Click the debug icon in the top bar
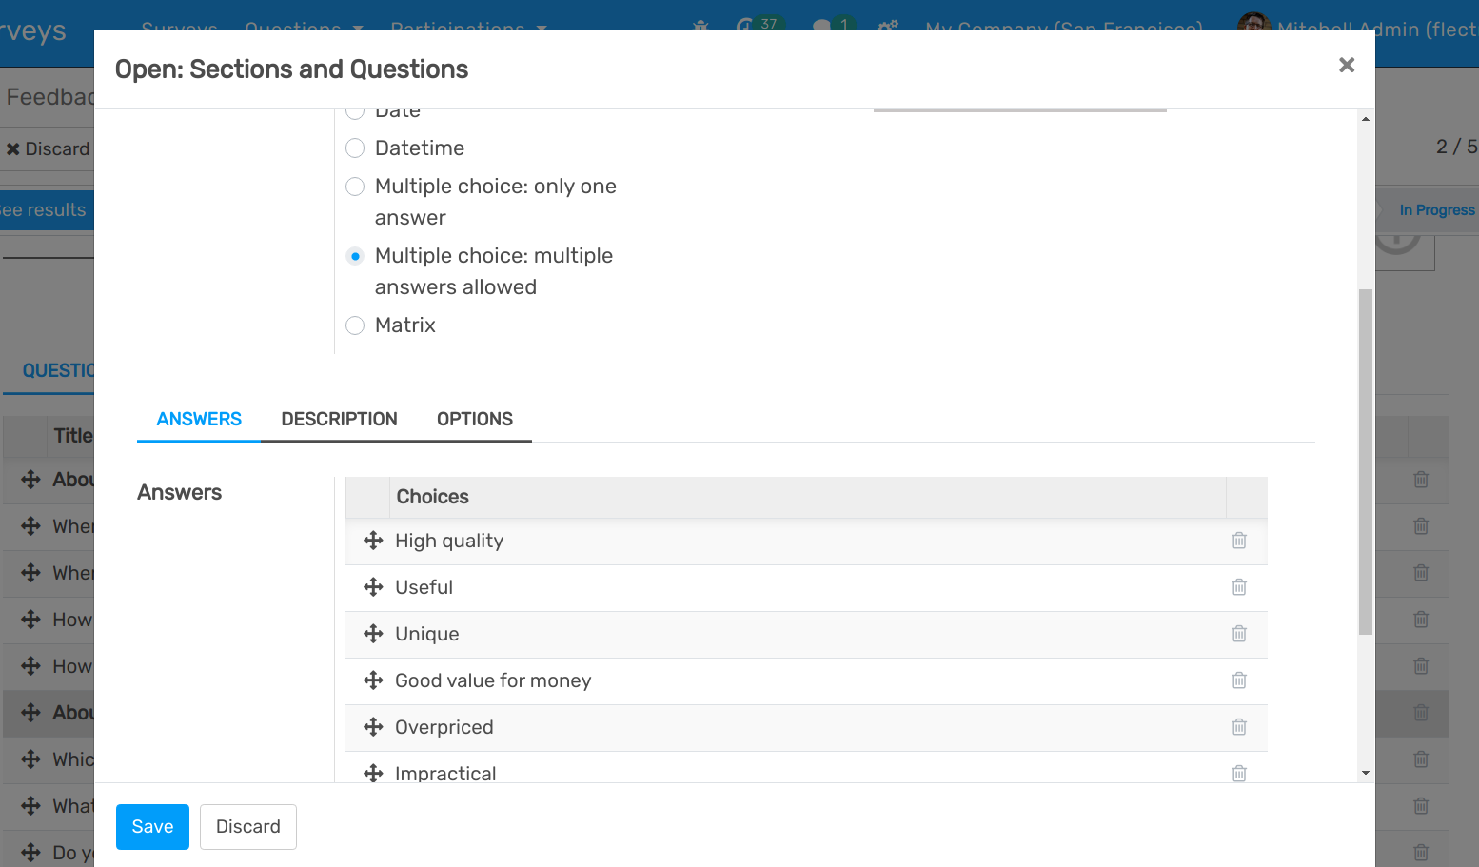Screen dimensions: 1479x867 pyautogui.click(x=700, y=28)
